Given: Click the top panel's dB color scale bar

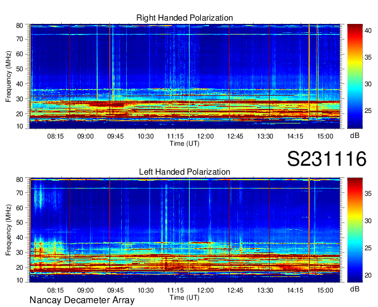Looking at the screenshot, I should (355, 76).
